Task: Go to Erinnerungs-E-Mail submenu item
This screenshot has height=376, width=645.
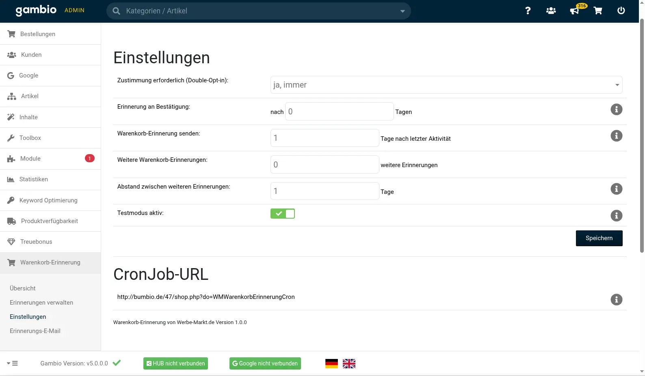Action: (35, 331)
